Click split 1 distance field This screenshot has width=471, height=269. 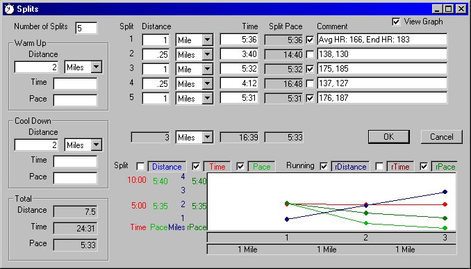(156, 40)
